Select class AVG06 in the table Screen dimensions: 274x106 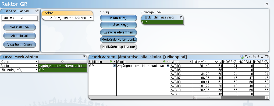coord(182,74)
